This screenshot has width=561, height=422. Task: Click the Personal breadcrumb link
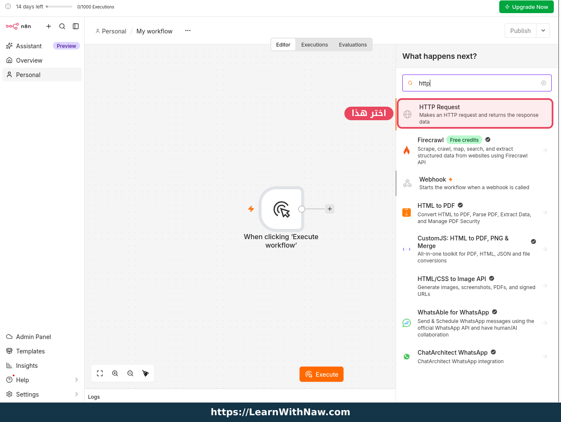coord(111,31)
